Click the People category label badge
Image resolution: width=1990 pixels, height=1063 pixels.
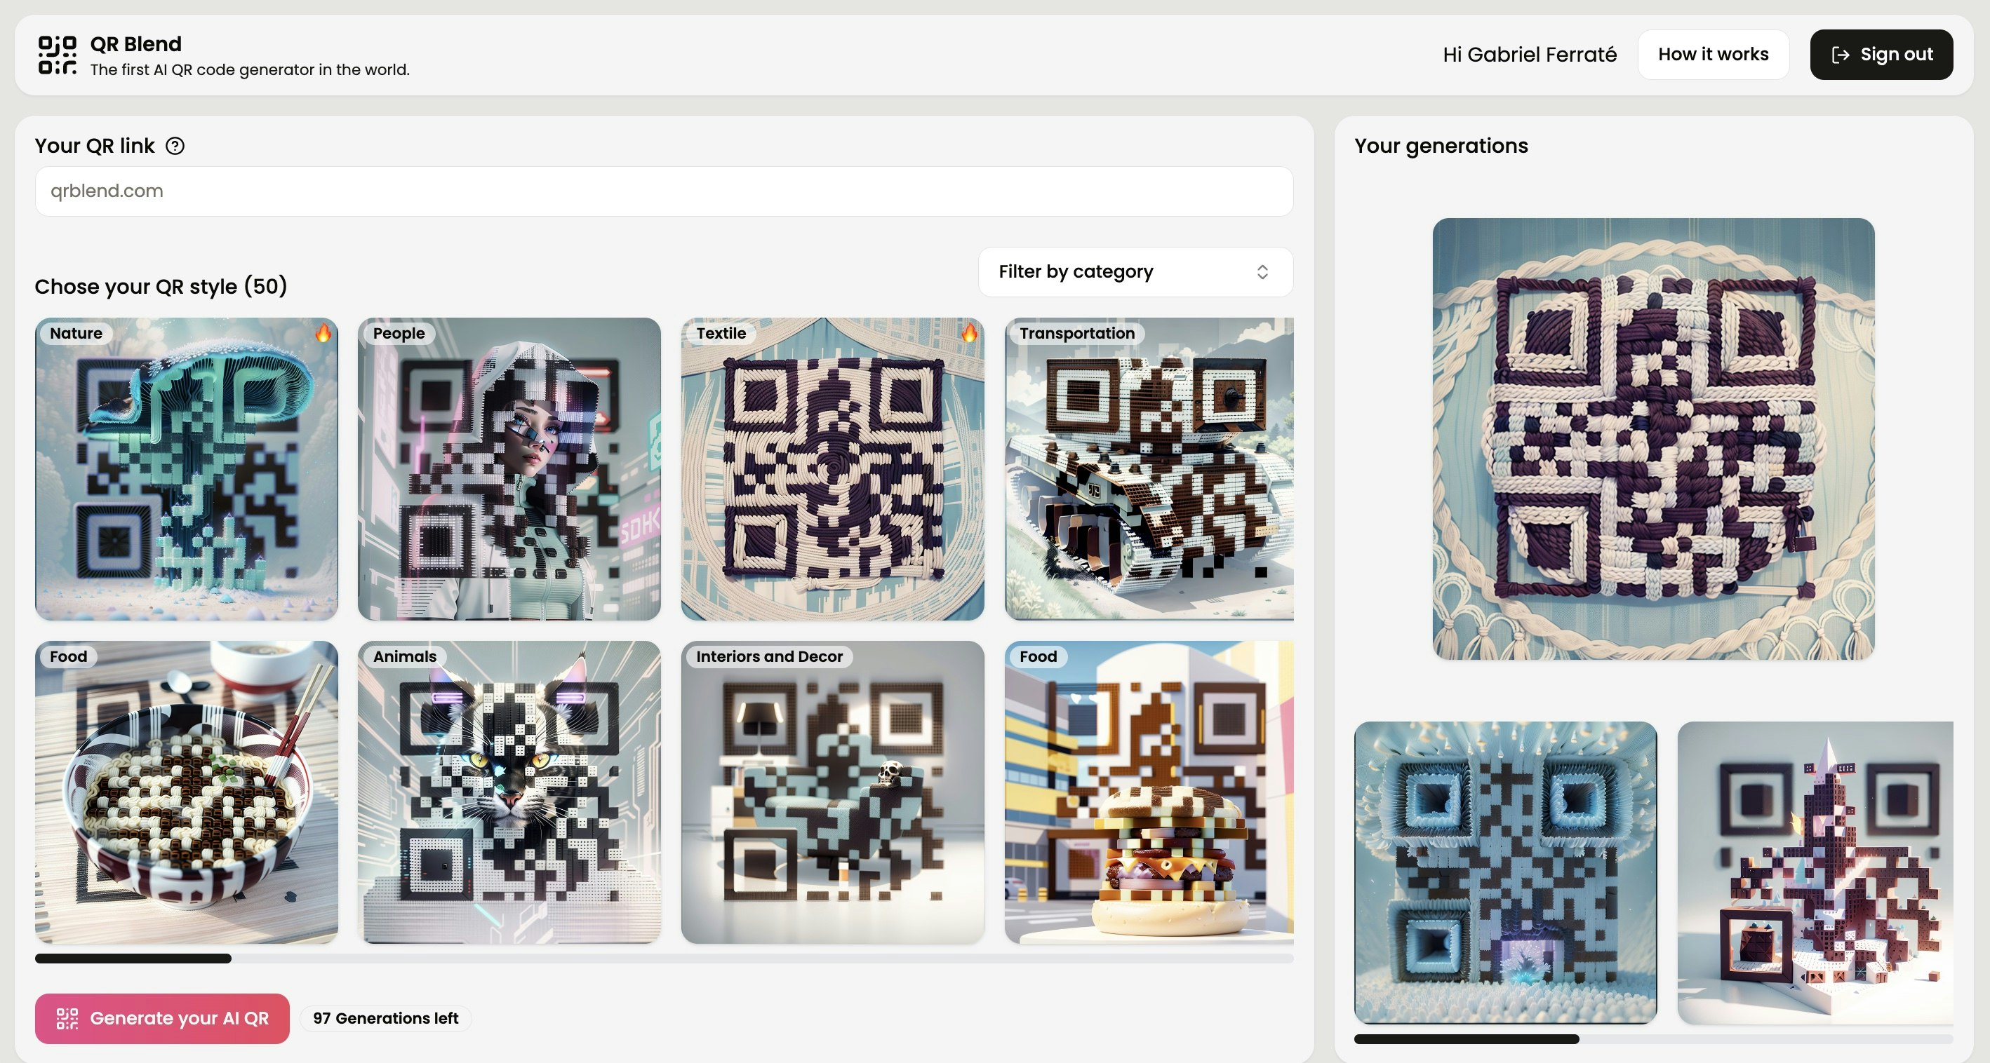coord(398,334)
